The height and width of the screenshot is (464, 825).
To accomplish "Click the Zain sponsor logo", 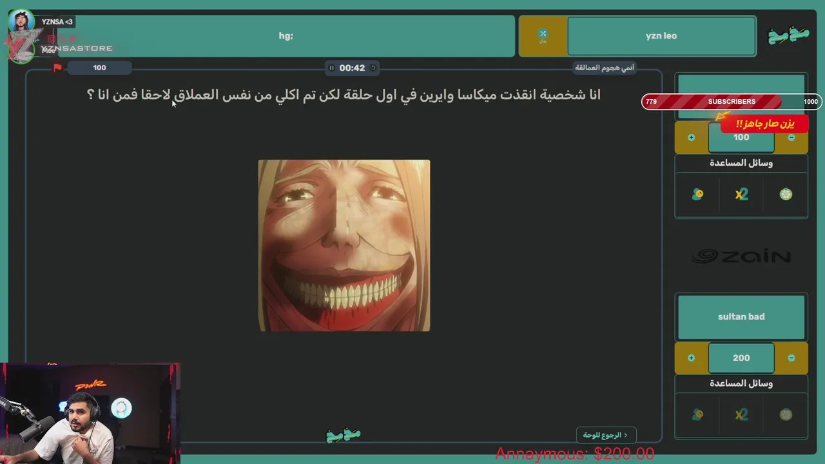I will click(741, 256).
